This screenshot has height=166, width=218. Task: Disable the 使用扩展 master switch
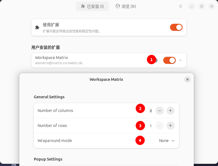pos(176,27)
